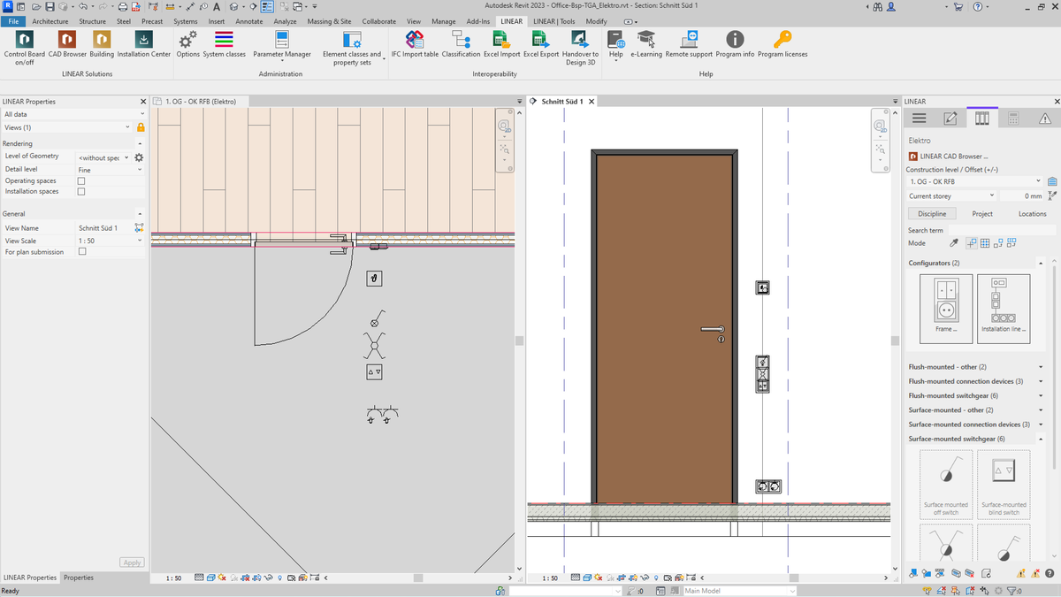Toggle the Installation spaces checkbox
Image resolution: width=1061 pixels, height=597 pixels.
81,191
